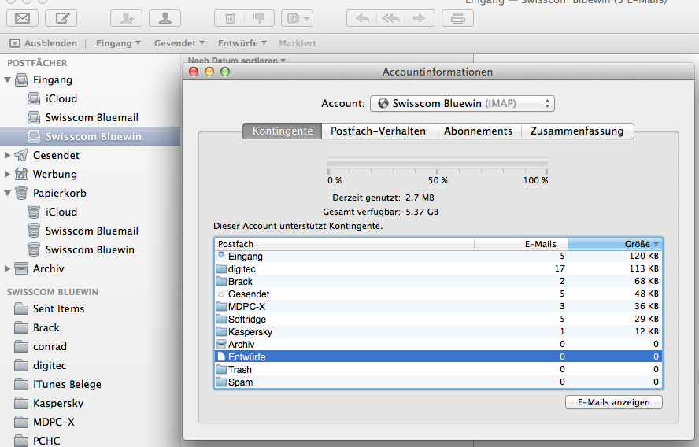Click the Forward arrow toolbar icon
This screenshot has height=447, width=699.
(x=420, y=18)
